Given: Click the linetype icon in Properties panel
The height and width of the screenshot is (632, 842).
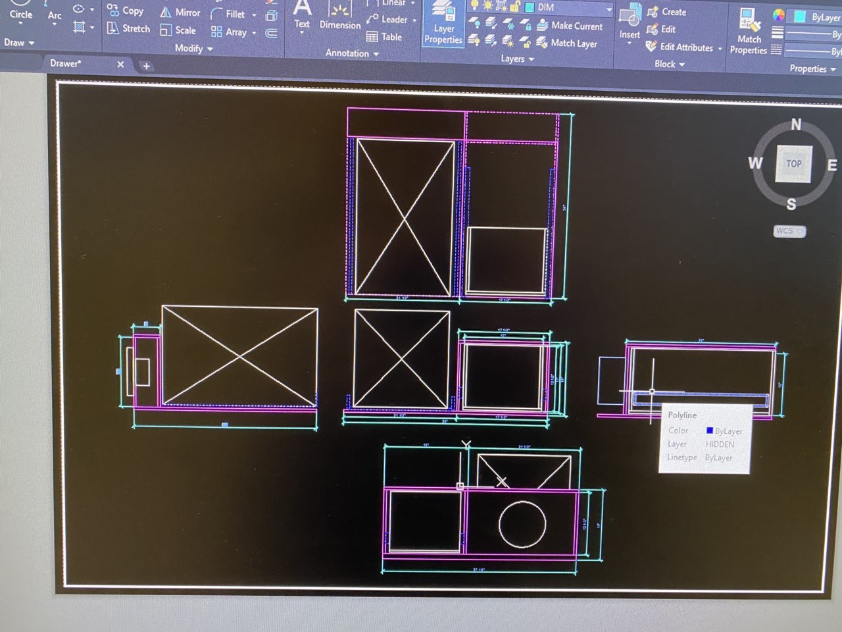Looking at the screenshot, I should (777, 49).
